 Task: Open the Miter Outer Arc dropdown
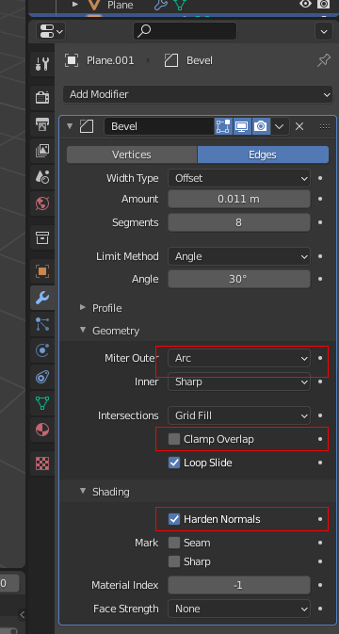[x=239, y=358]
